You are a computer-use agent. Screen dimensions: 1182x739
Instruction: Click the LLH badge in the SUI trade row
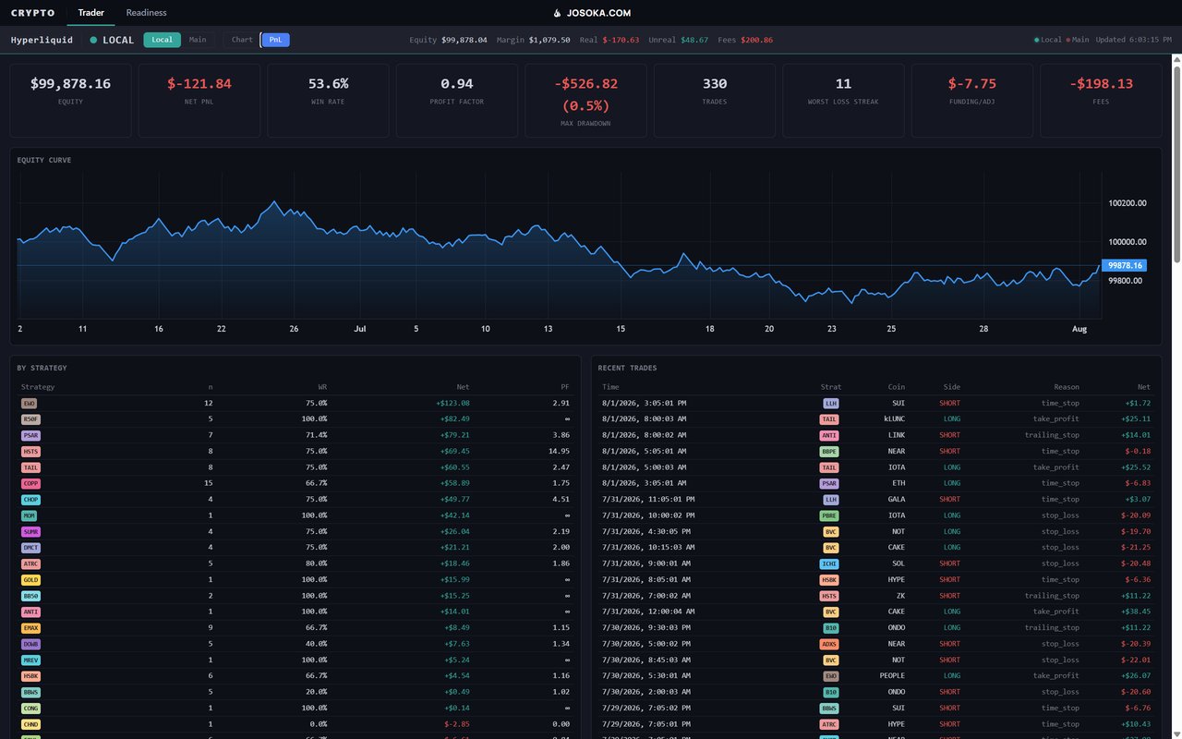point(830,404)
